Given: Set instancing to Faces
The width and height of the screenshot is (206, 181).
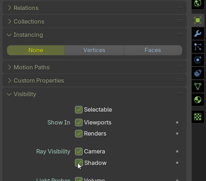Looking at the screenshot, I should pyautogui.click(x=153, y=50).
